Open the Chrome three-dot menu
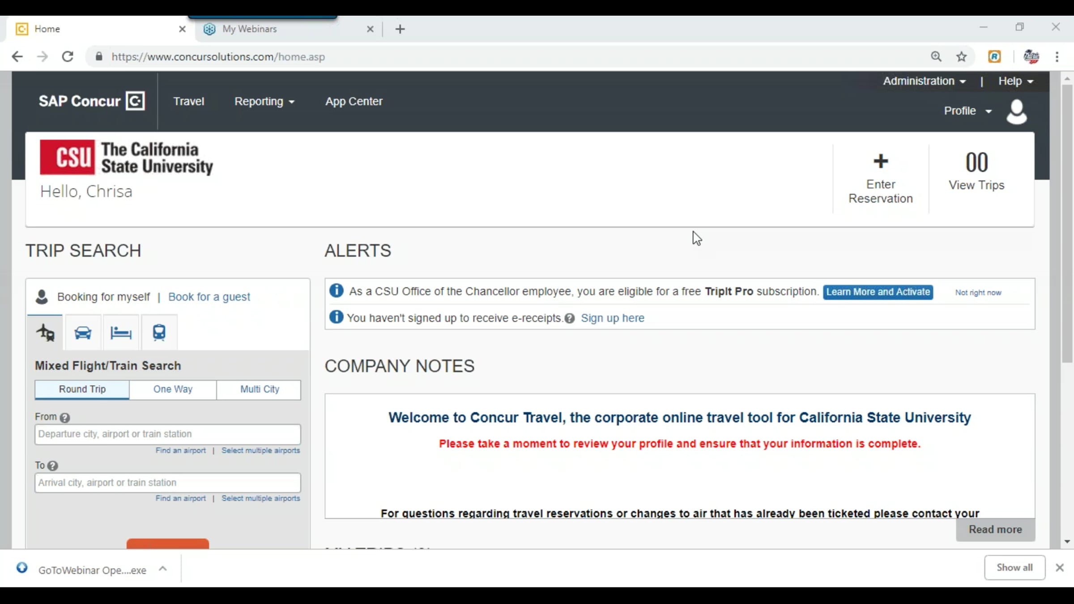Screen dimensions: 1074x604 pyautogui.click(x=1057, y=56)
